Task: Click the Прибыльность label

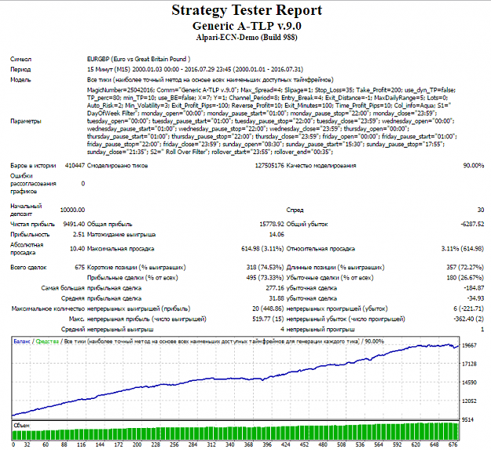Action: (x=30, y=234)
